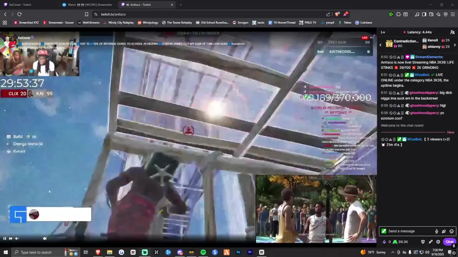Viewport: 458px width, 257px height.
Task: Reload the current Twitch page
Action: click(x=19, y=14)
